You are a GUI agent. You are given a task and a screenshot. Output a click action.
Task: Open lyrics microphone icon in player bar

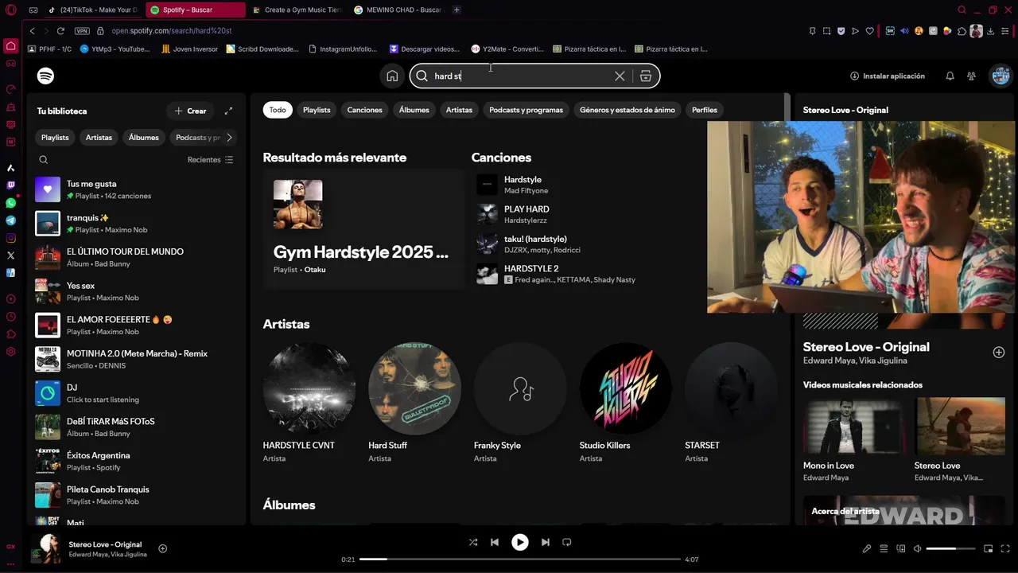(x=867, y=548)
